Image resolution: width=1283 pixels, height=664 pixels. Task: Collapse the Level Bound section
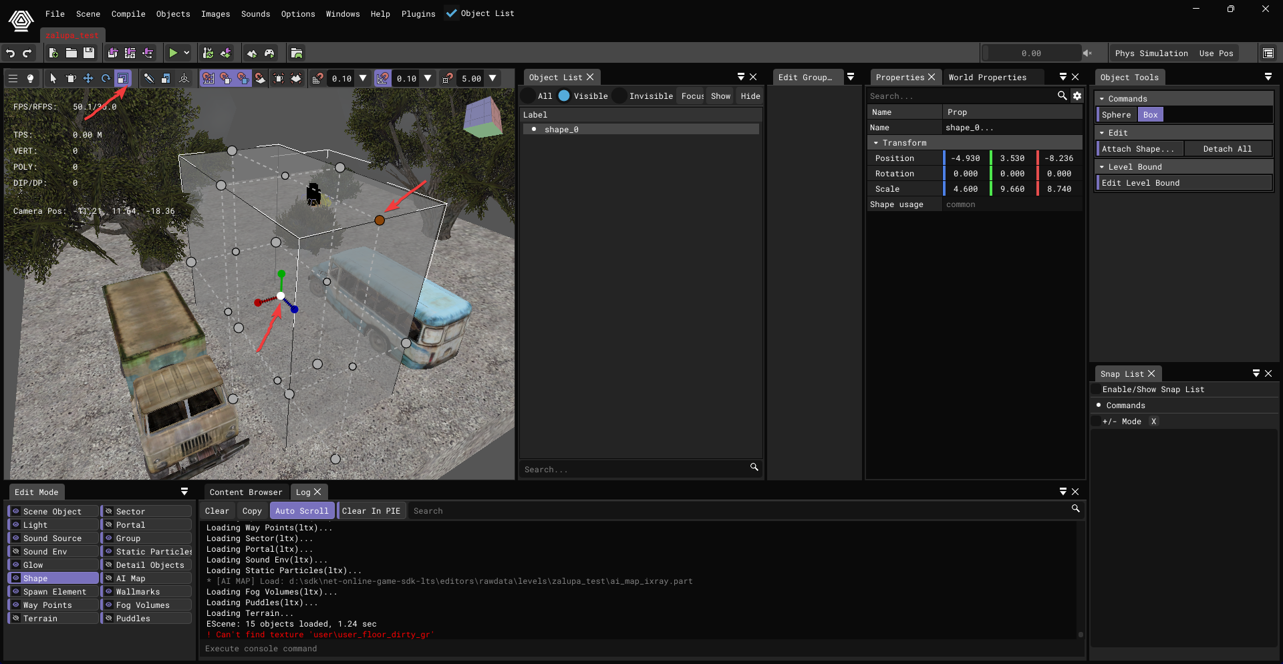click(x=1102, y=167)
